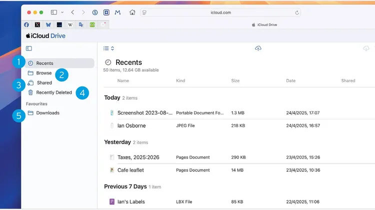375x210 pixels.
Task: Open the X pinned tab
Action: pos(37,25)
